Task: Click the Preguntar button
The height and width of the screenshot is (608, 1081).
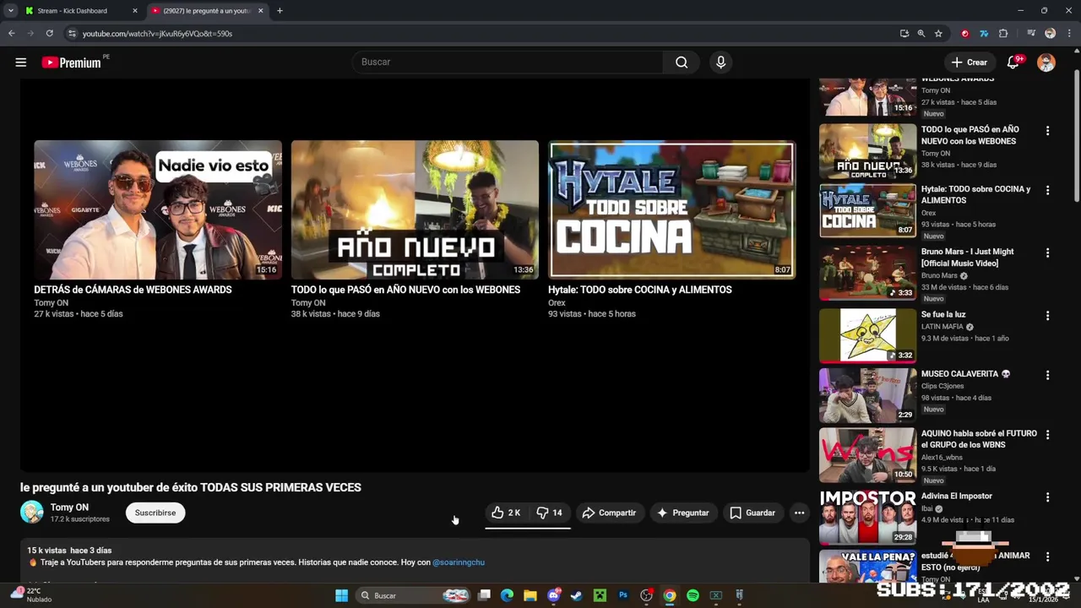Action: 682,513
